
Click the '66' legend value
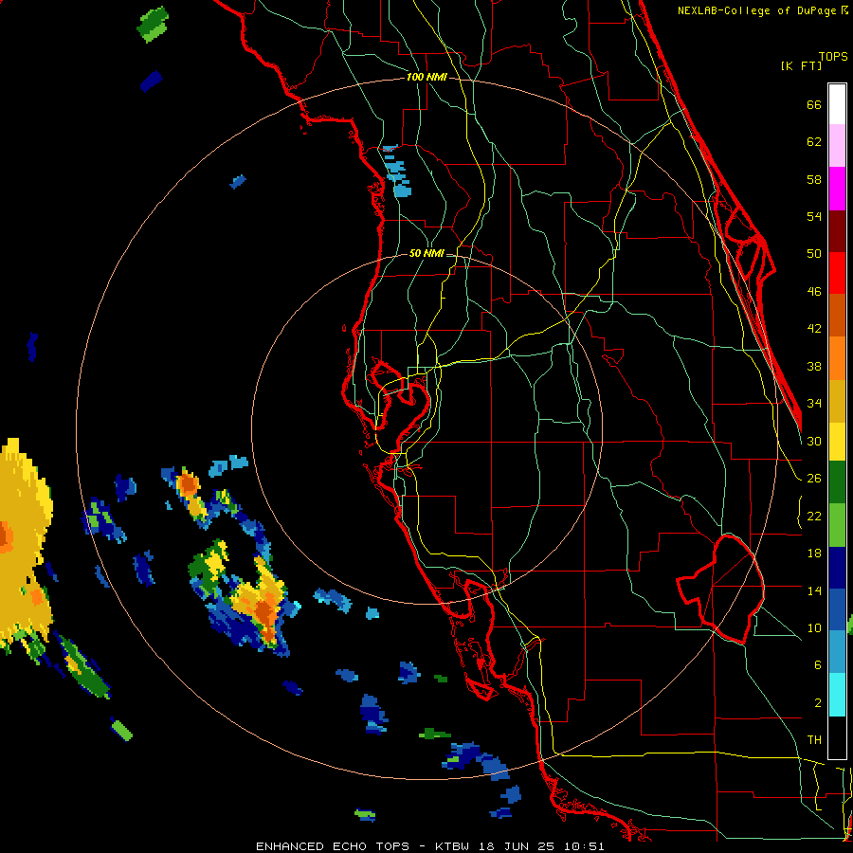pos(814,104)
